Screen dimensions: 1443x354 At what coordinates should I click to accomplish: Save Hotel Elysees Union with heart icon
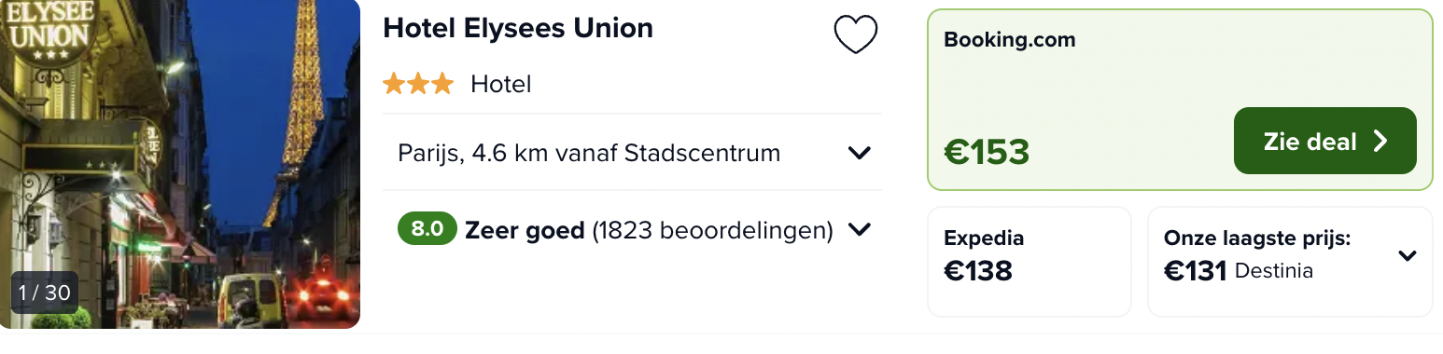click(855, 35)
